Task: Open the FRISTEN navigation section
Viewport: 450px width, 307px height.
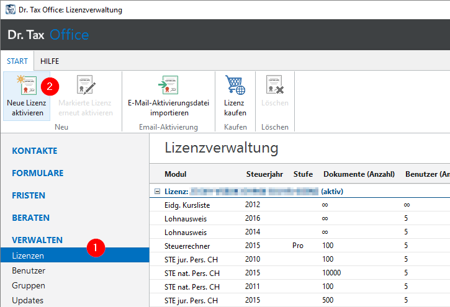Action: point(29,195)
